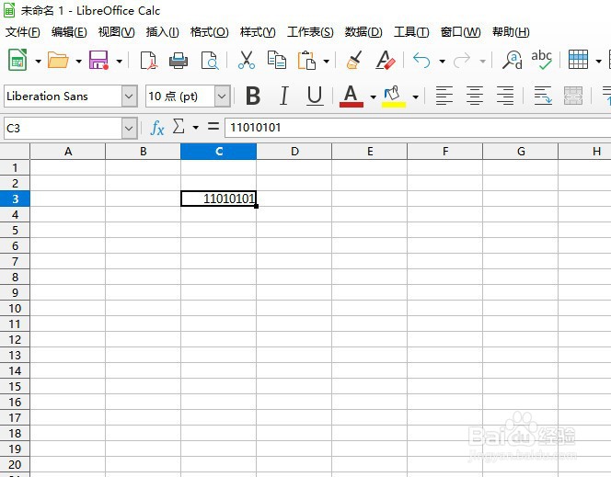This screenshot has height=477, width=611.
Task: Click Merge and Center Cells
Action: 573,96
